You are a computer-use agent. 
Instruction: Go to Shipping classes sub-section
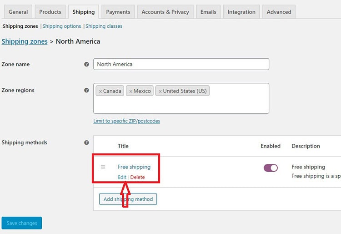(x=104, y=26)
